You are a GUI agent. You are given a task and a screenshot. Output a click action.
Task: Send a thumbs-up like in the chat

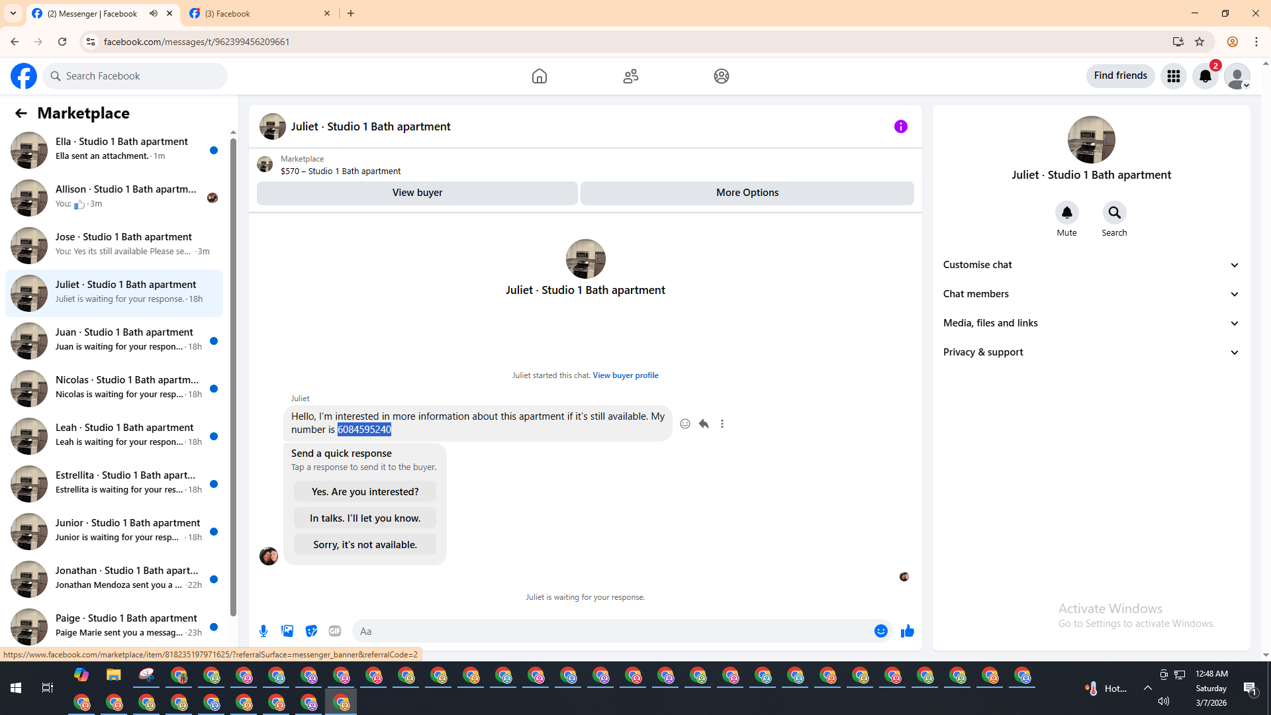pyautogui.click(x=907, y=631)
